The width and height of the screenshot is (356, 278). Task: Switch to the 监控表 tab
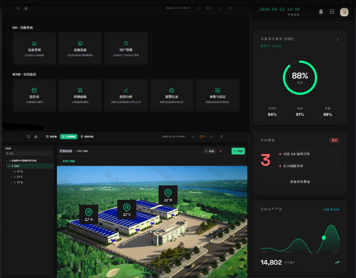coord(52,137)
